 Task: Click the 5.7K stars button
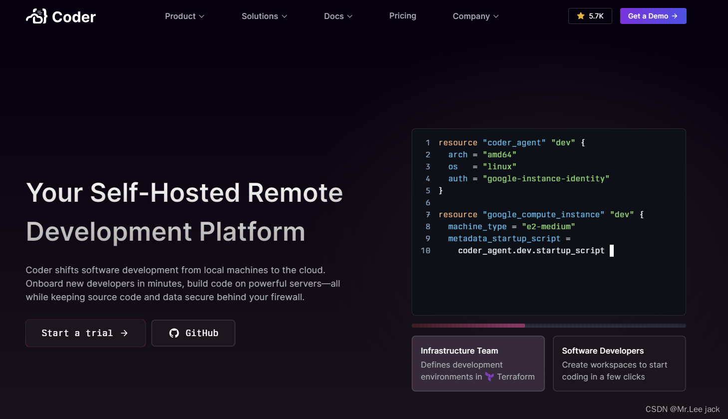590,16
